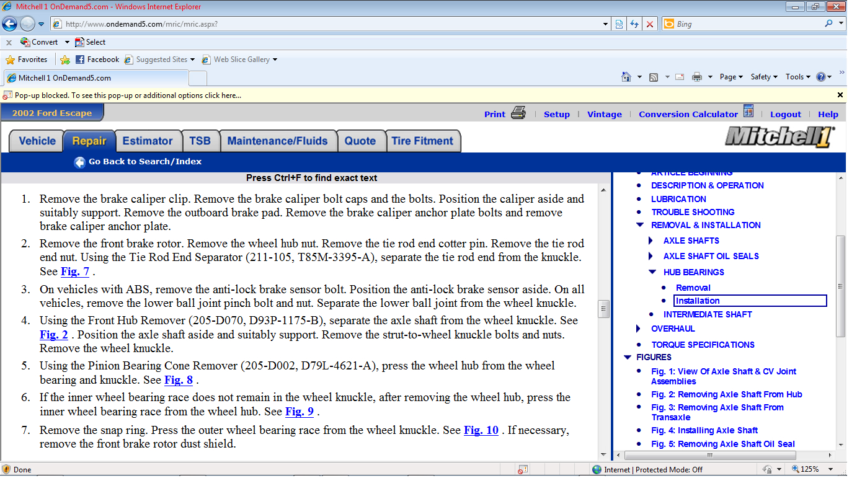Viewport: 857px width, 486px height.
Task: Collapse the HUB BEARINGS tree section
Action: (x=652, y=272)
